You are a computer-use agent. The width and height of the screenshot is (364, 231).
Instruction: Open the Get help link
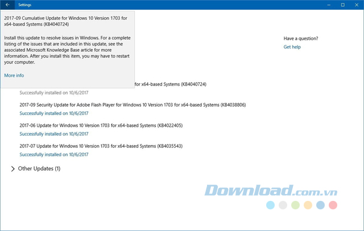pyautogui.click(x=292, y=47)
